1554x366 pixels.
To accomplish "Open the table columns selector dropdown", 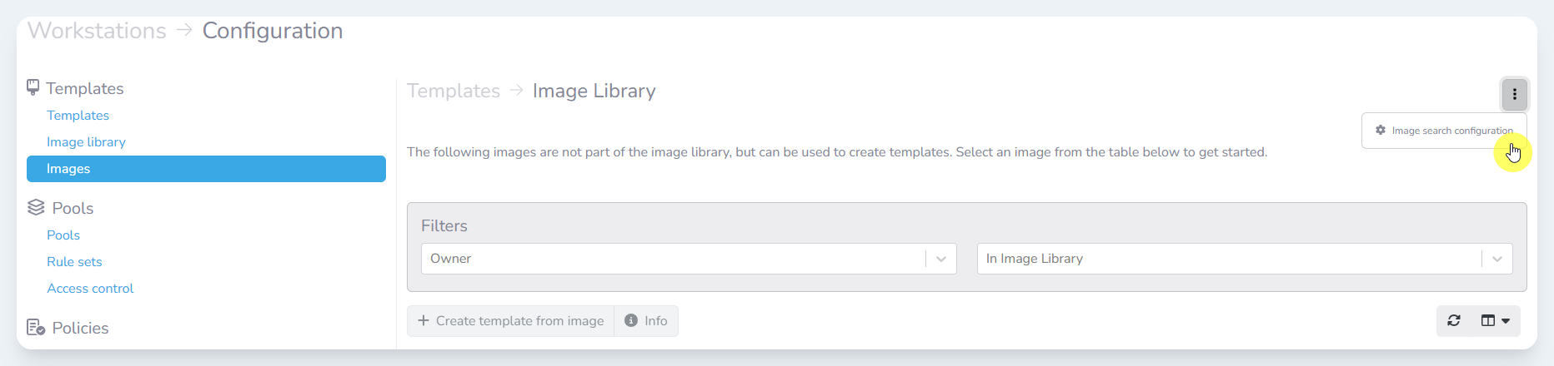I will coord(1496,321).
